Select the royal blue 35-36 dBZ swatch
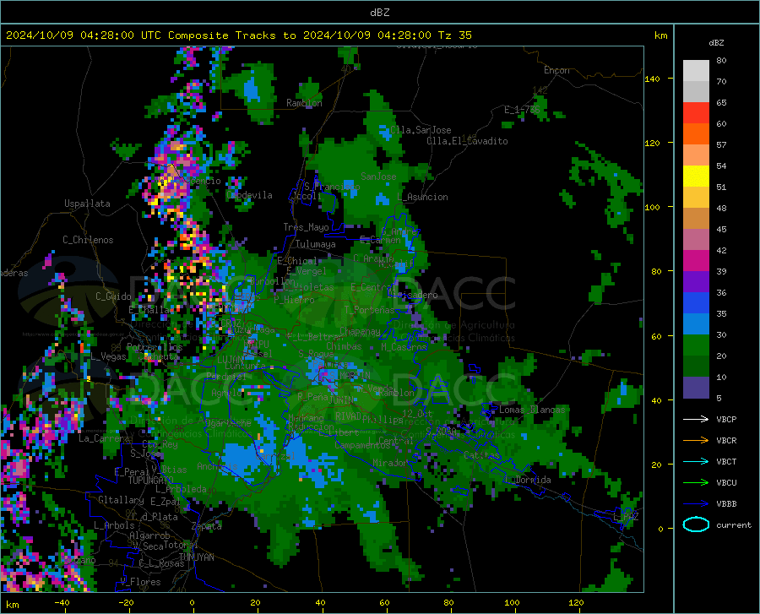 [696, 303]
